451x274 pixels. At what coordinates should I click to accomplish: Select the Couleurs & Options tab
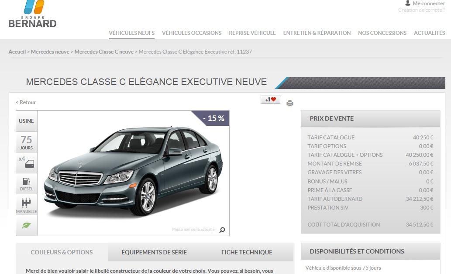pyautogui.click(x=62, y=252)
